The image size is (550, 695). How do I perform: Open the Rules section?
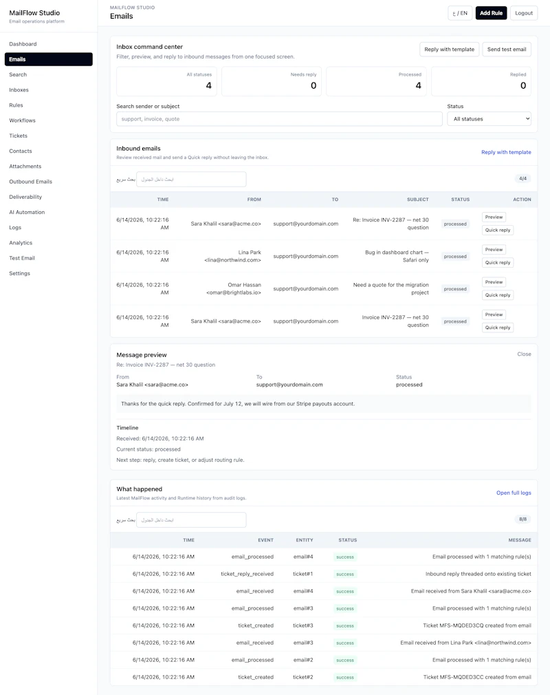point(16,105)
